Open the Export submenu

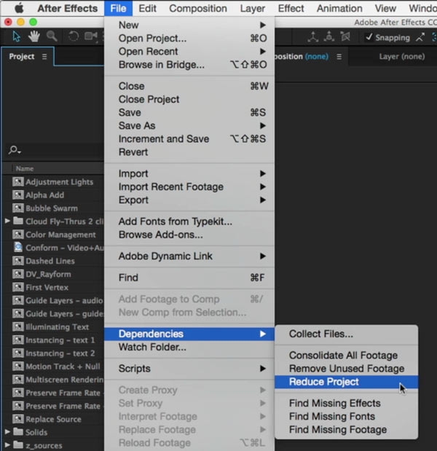click(x=189, y=200)
